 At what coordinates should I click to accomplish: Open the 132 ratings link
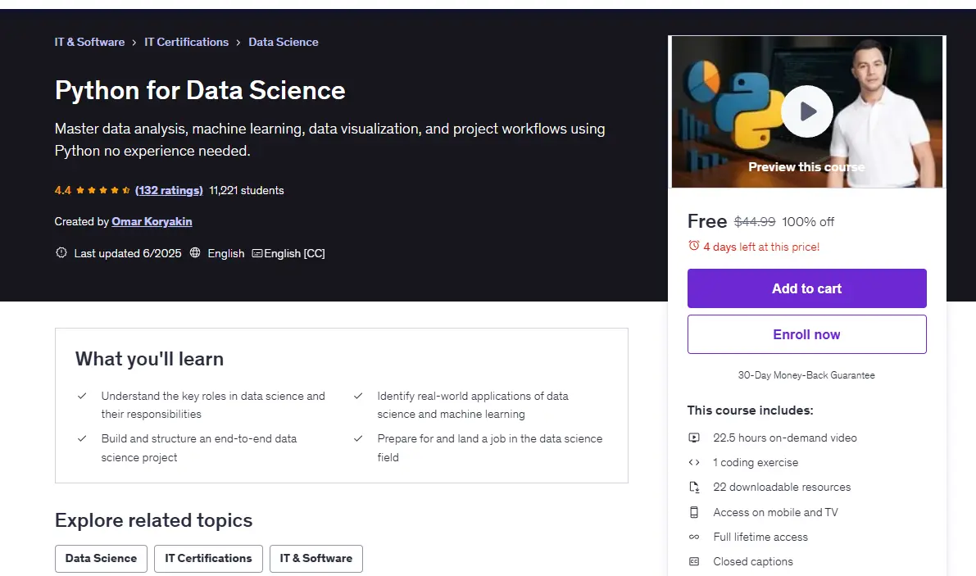click(x=169, y=190)
